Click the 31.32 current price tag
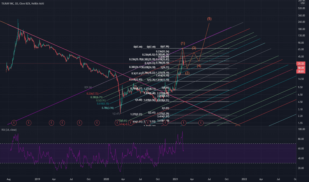This screenshot has height=182, width=309. pos(301,64)
